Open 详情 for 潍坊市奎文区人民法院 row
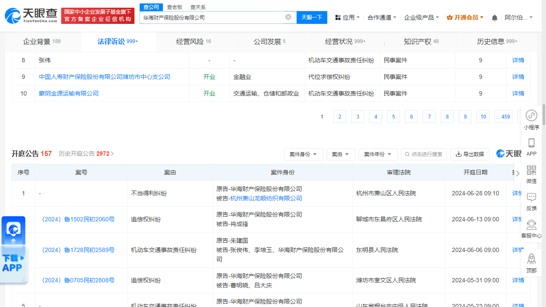Viewport: 546px width, 307px height. point(518,280)
